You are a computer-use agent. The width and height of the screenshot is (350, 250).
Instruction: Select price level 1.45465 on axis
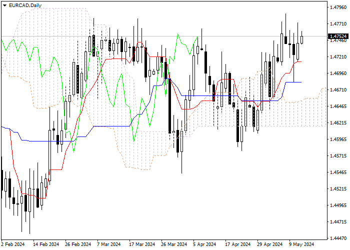[338, 172]
